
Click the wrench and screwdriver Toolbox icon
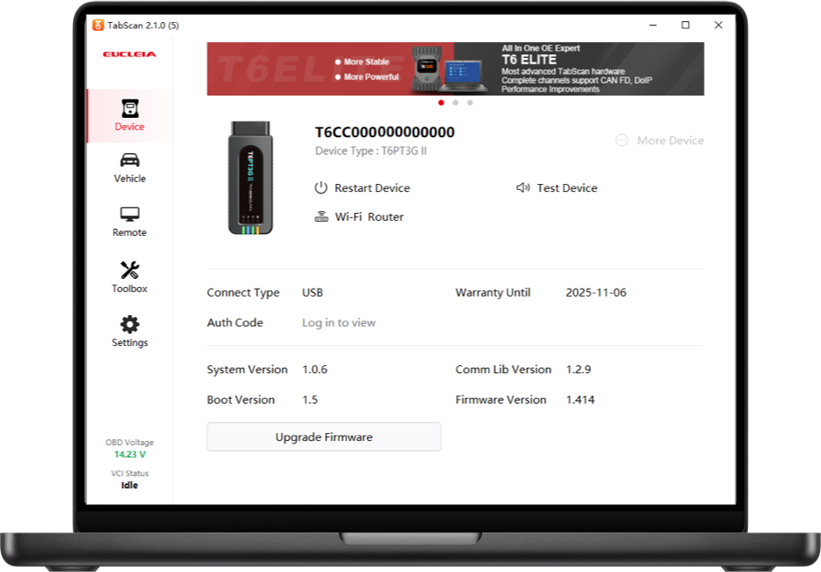tap(129, 270)
